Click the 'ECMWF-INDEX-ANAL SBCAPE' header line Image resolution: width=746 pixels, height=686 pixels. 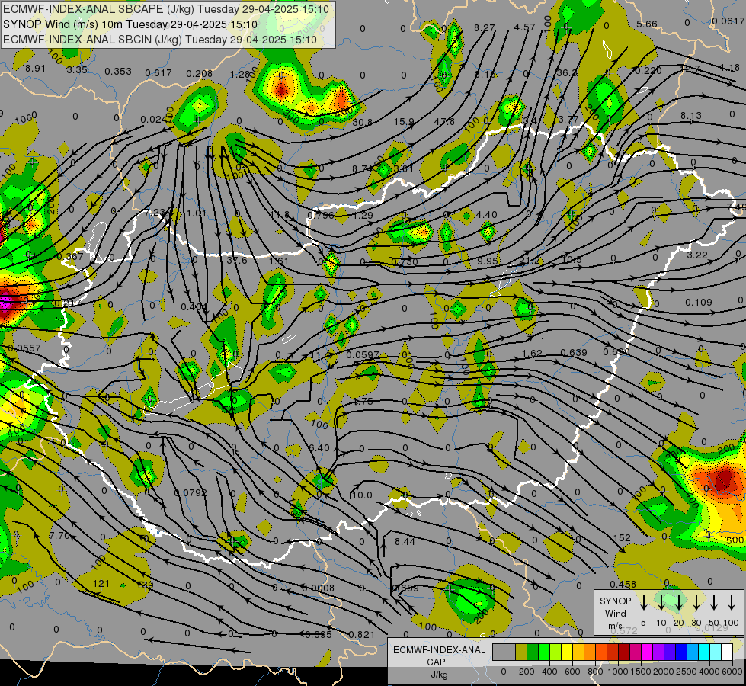tap(165, 9)
